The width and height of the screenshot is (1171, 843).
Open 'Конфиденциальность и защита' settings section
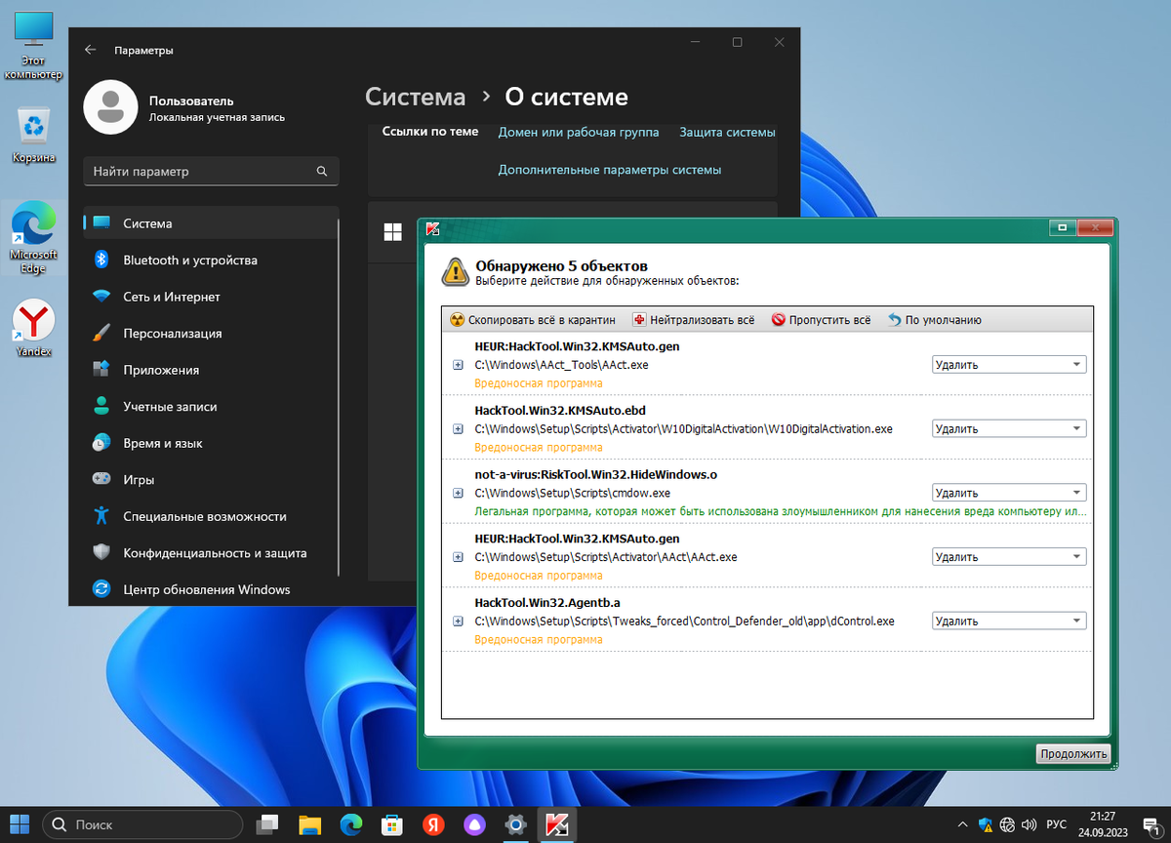click(211, 553)
